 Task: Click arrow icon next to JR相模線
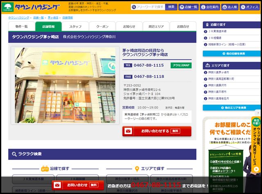[x=206, y=38]
